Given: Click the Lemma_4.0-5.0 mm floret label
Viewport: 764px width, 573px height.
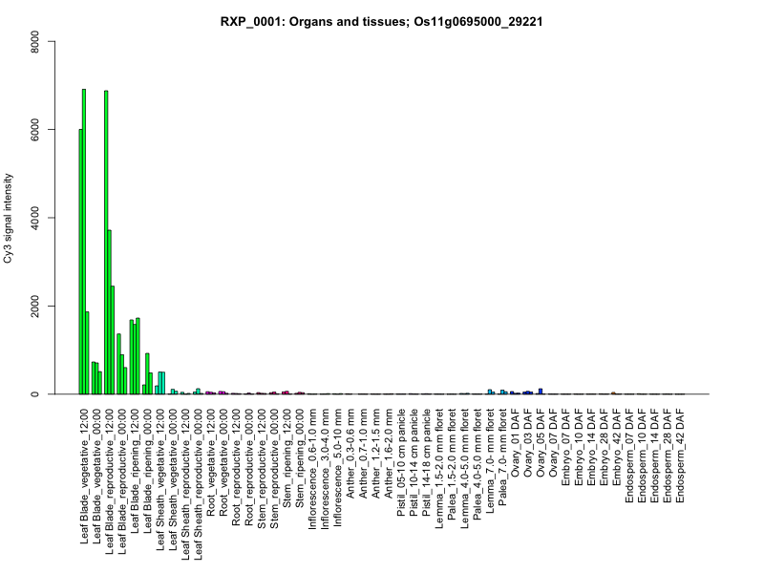Looking at the screenshot, I should (464, 469).
